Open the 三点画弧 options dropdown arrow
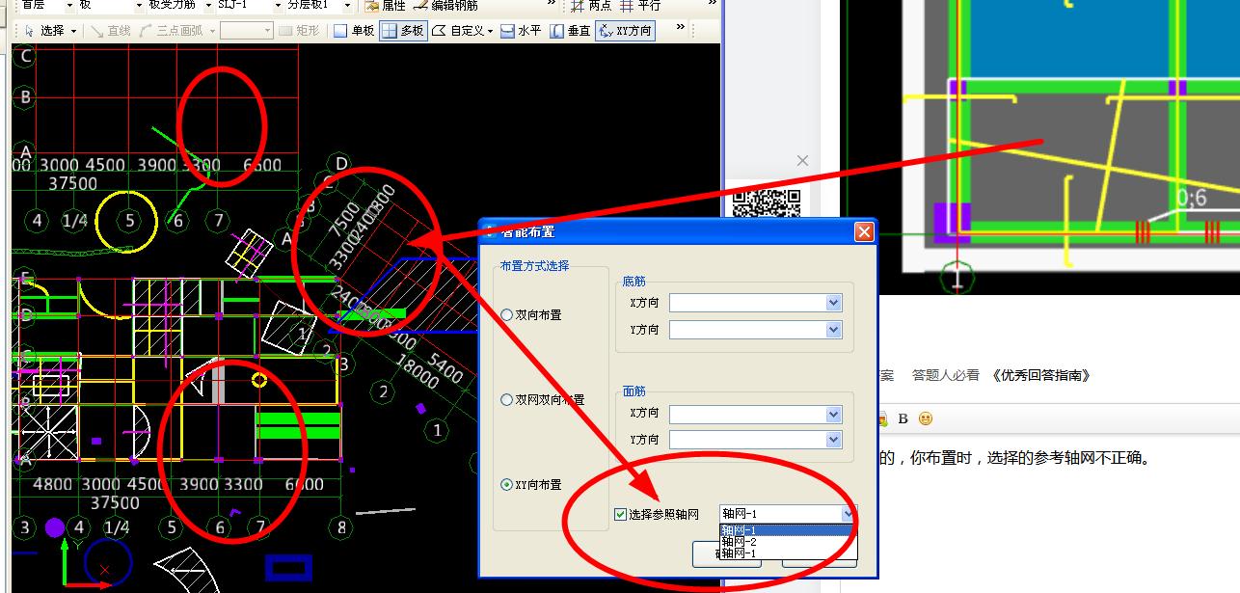 tap(210, 31)
